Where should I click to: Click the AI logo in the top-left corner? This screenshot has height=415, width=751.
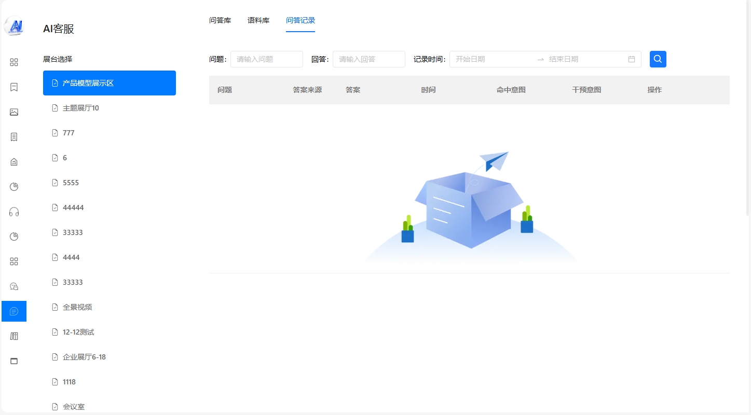pos(14,26)
